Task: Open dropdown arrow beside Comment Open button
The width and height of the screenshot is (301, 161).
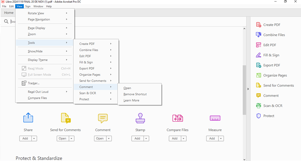Action: tap(109, 139)
